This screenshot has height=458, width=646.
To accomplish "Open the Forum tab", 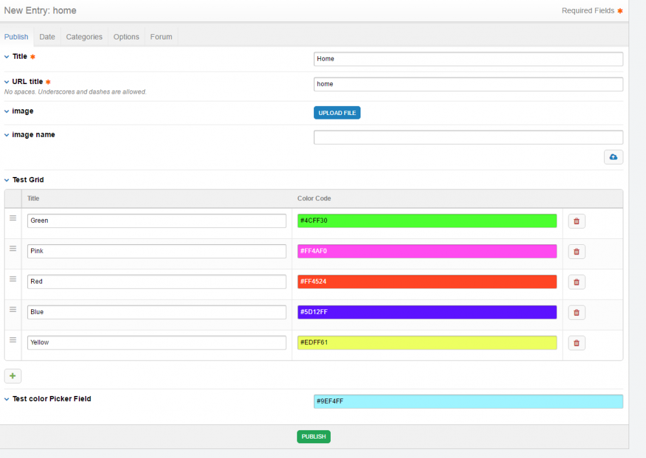I will [x=161, y=37].
